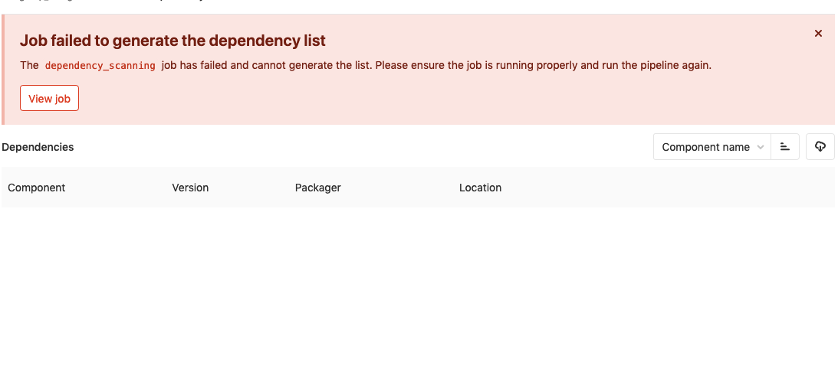
Task: Click the red left border of the alert
Action: 2,70
